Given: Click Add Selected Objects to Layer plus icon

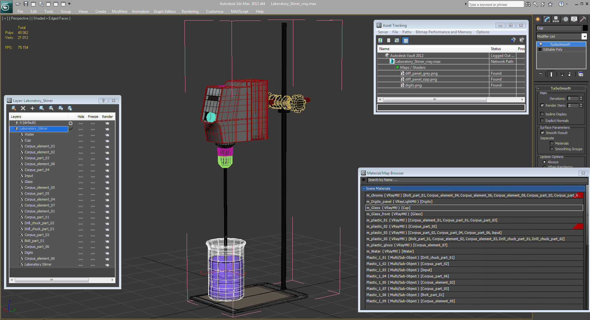Looking at the screenshot, I should (32, 108).
